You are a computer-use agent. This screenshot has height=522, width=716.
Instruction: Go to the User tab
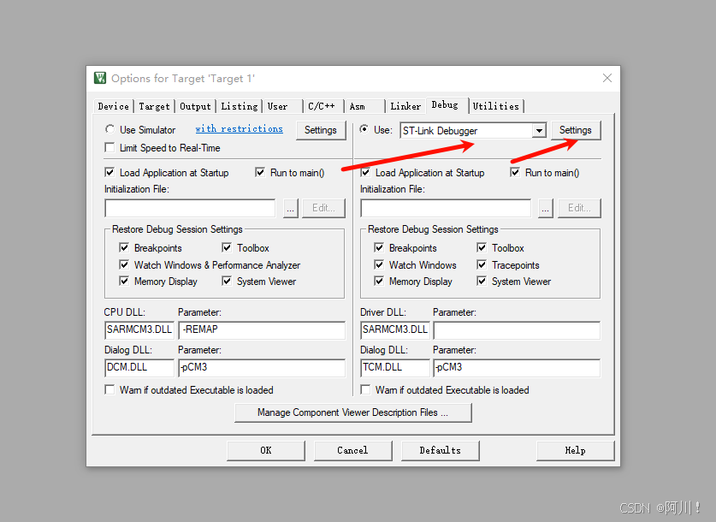click(x=281, y=106)
